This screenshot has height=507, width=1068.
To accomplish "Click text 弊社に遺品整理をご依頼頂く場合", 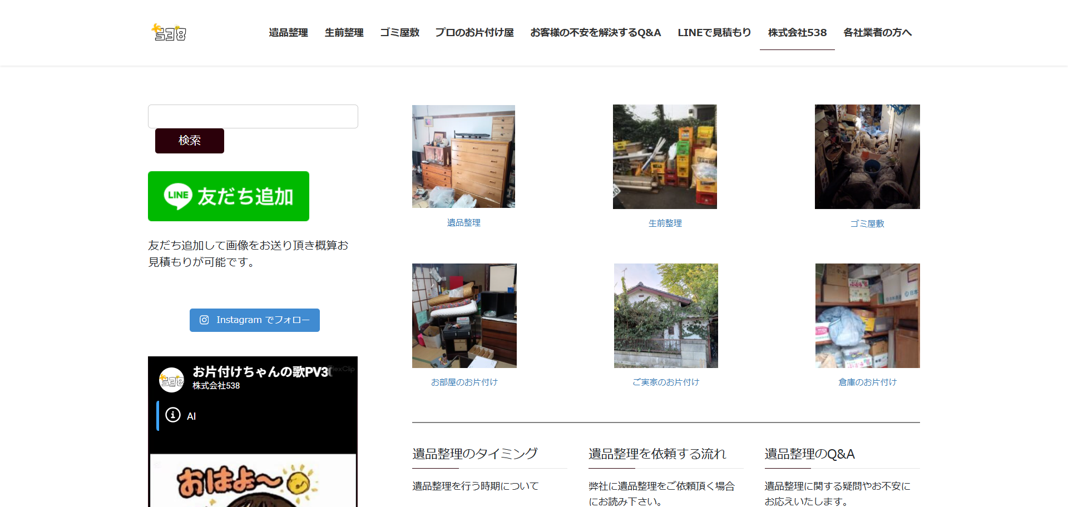I will (x=661, y=486).
